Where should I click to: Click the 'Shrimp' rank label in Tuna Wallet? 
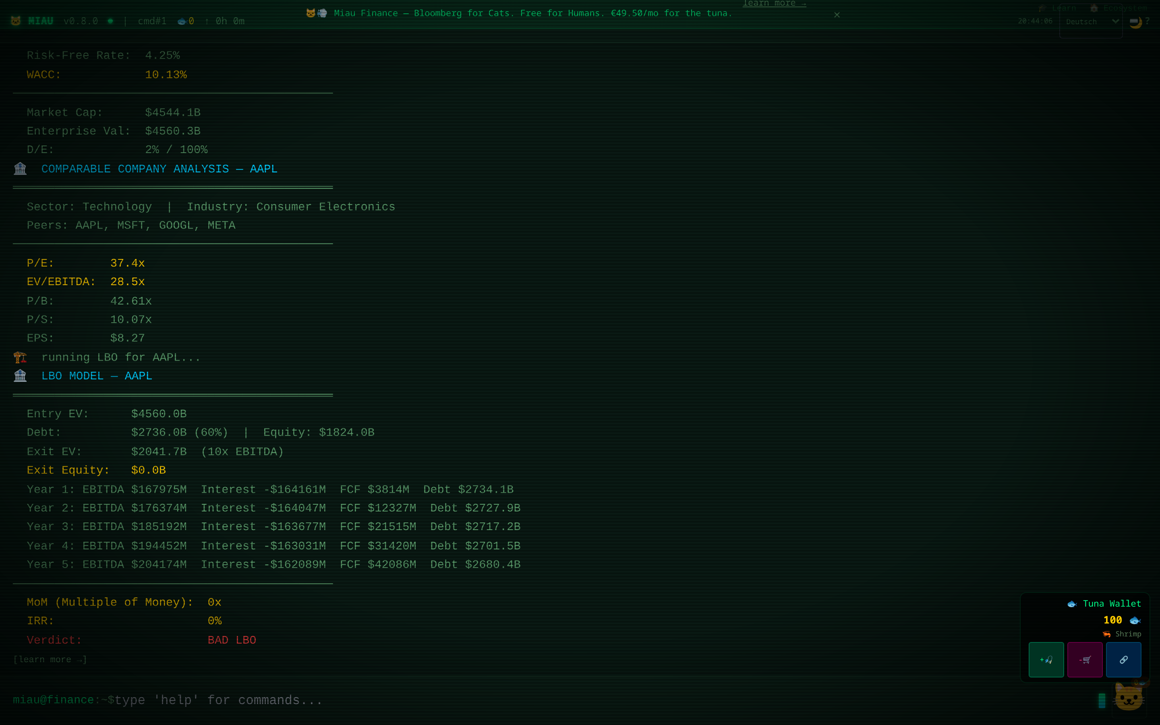(x=1128, y=634)
